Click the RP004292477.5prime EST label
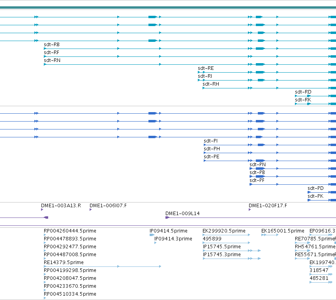The width and height of the screenshot is (336, 300). click(70, 247)
